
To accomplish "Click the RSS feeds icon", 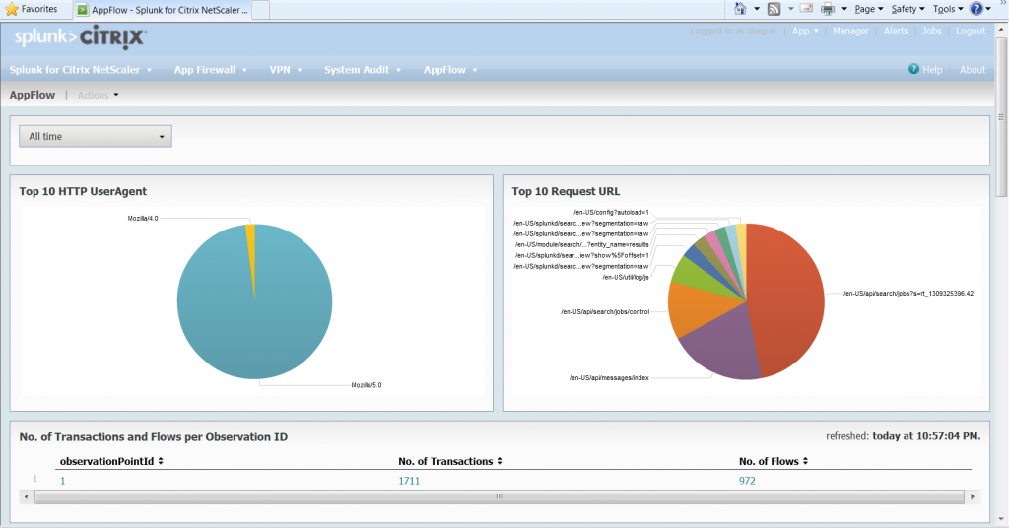I will [x=774, y=9].
